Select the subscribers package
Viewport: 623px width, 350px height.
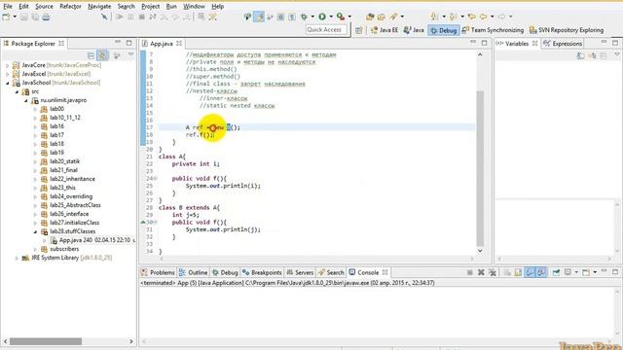click(64, 249)
